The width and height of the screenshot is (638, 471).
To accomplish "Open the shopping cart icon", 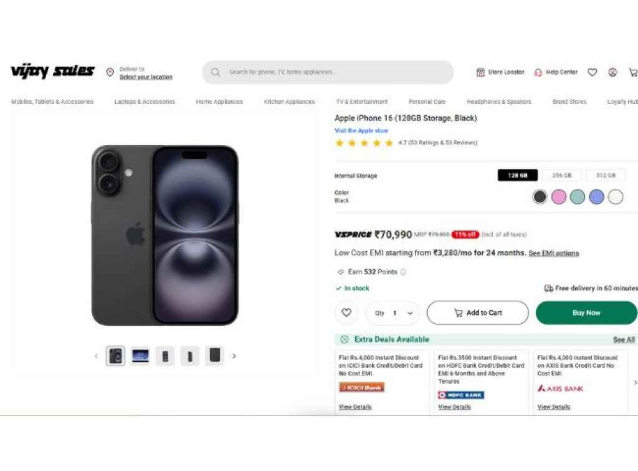I will (x=634, y=72).
